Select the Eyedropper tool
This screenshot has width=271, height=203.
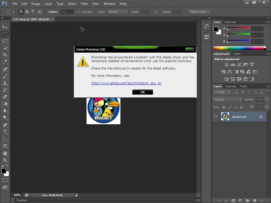tap(5, 62)
